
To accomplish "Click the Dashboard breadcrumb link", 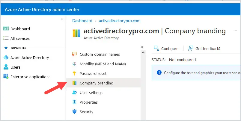I will pyautogui.click(x=82, y=21).
